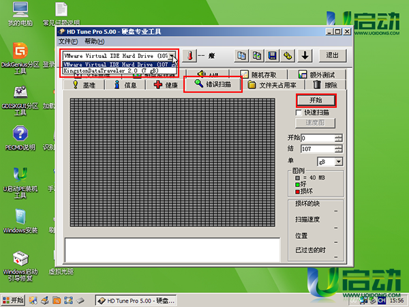
Task: Open the gB unit dropdown
Action: (x=339, y=162)
